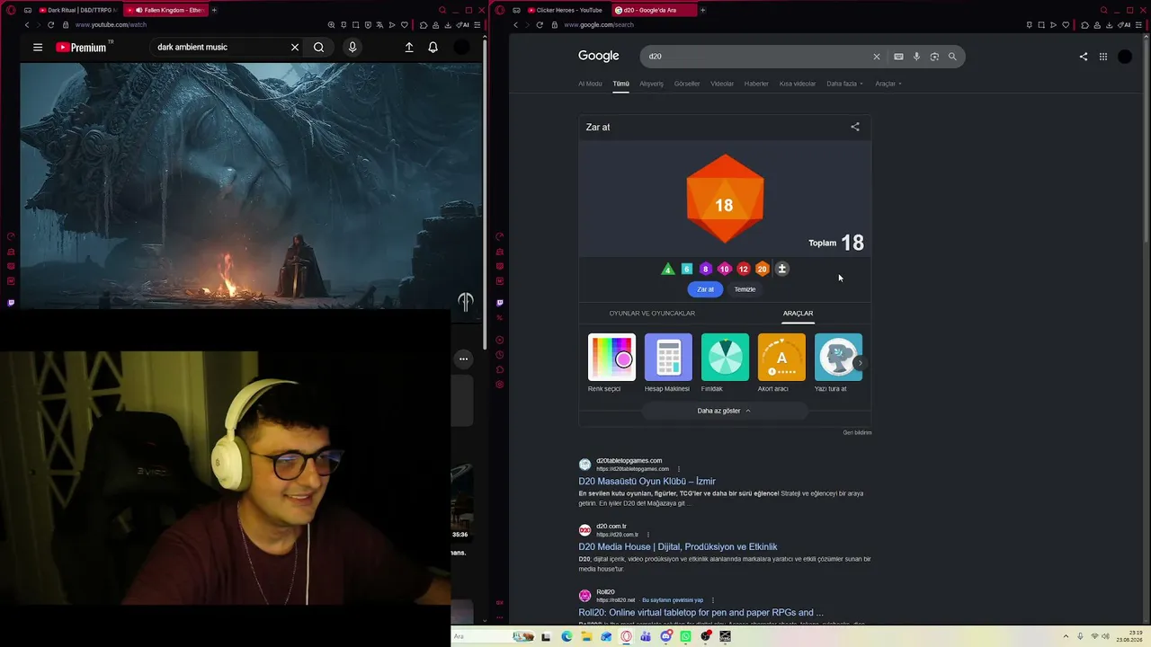The height and width of the screenshot is (647, 1151).
Task: Clear the Google search query
Action: tap(877, 57)
